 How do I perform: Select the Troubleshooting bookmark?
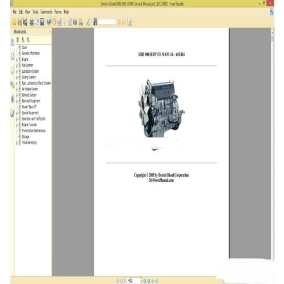30,143
